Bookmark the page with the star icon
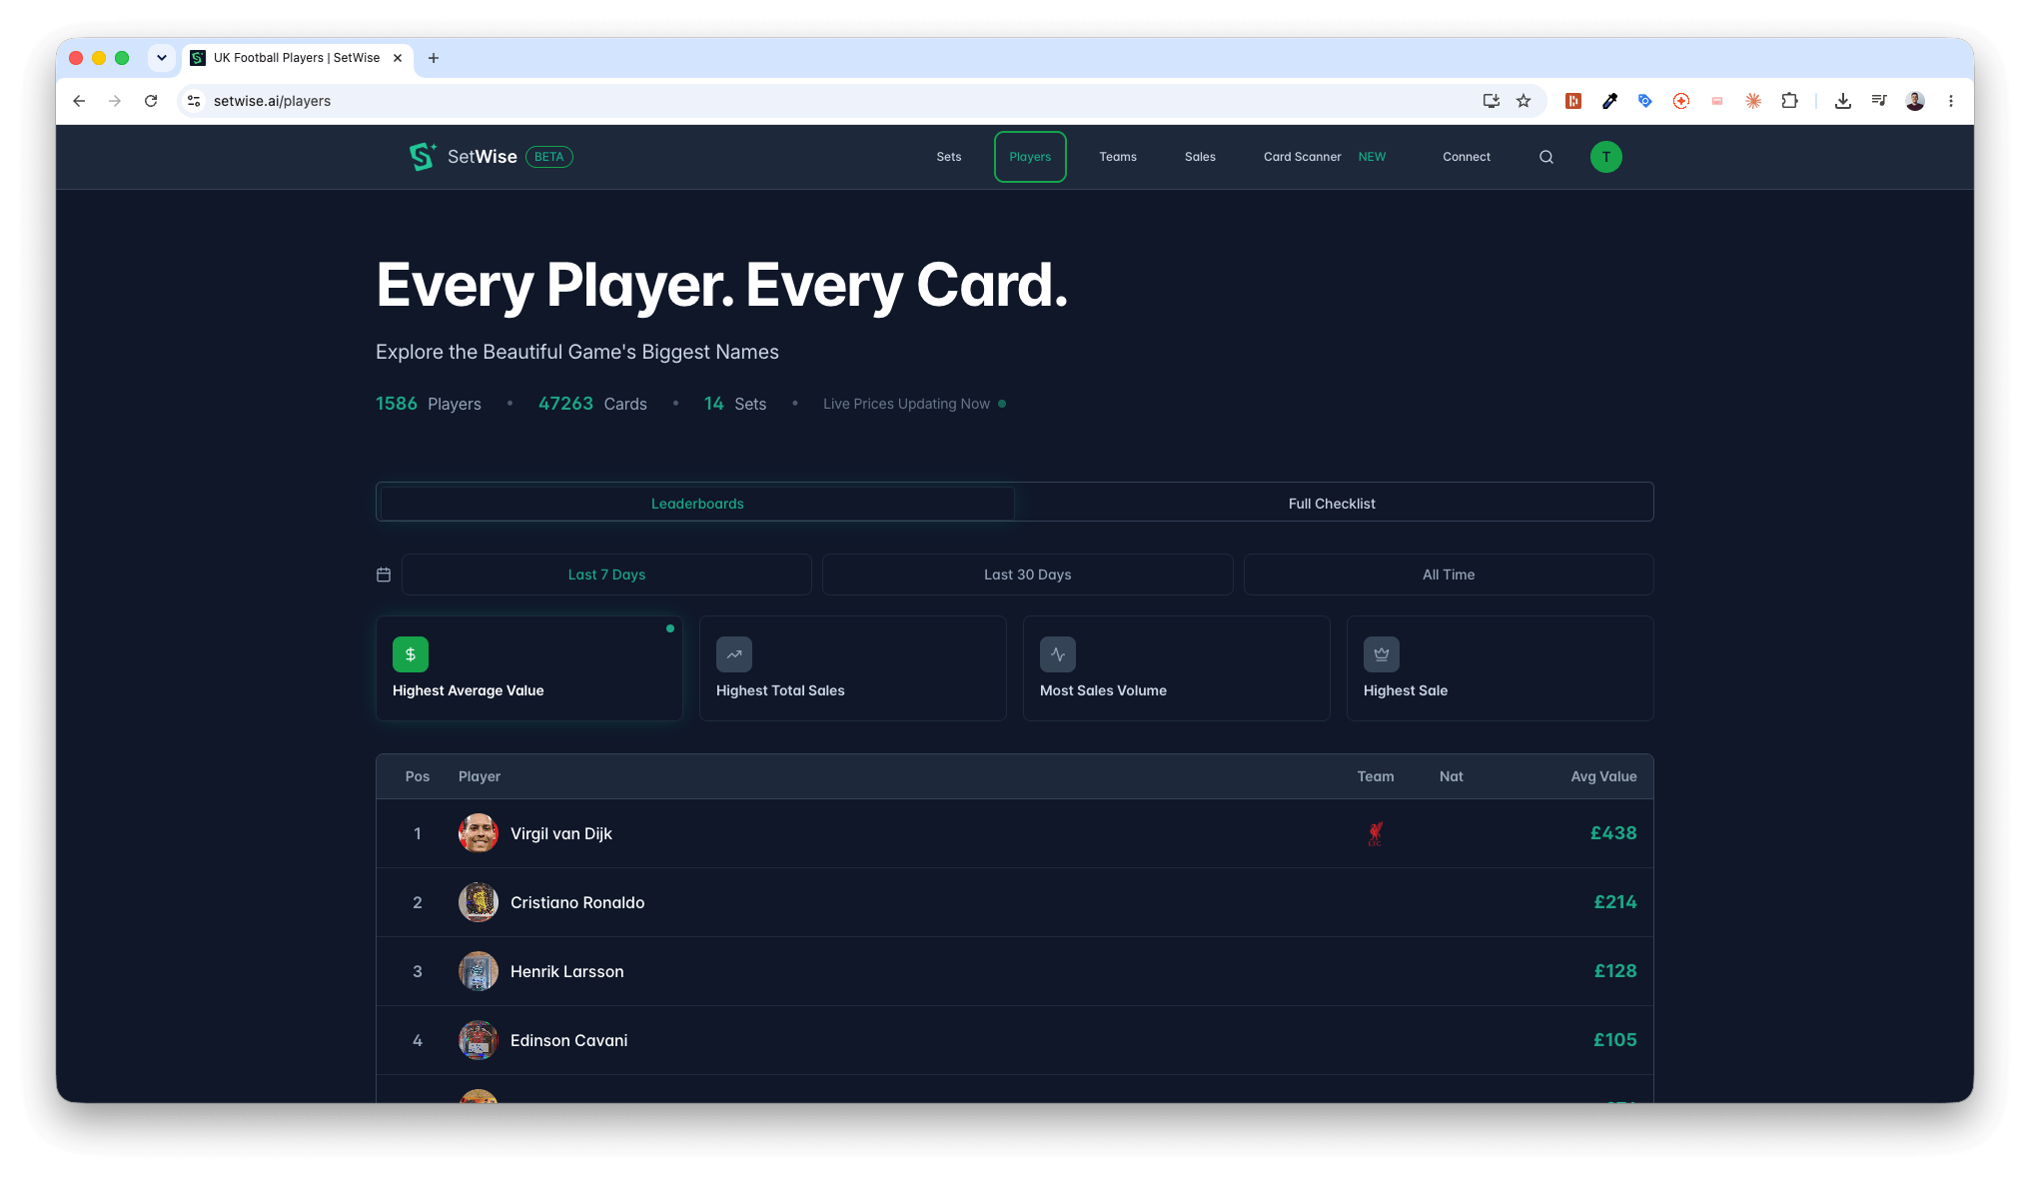Screen dimensions: 2030x1177 click(1523, 101)
